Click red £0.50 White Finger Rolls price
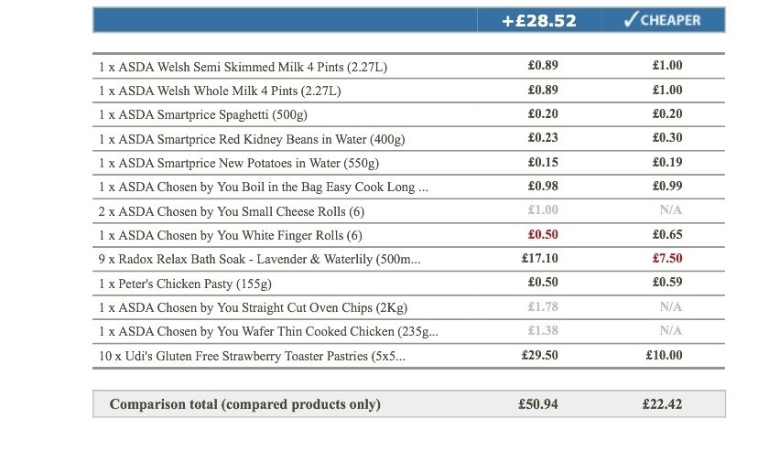 coord(543,234)
